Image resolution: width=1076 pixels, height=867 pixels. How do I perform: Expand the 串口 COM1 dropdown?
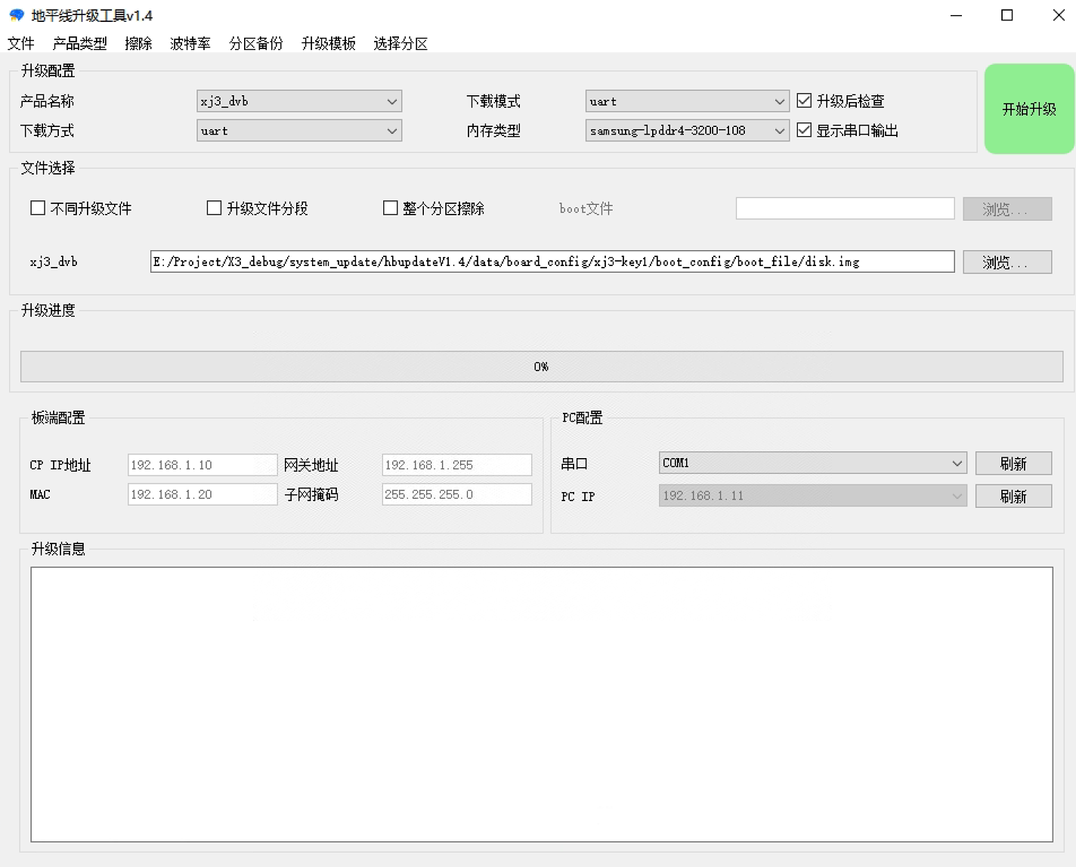[x=812, y=463]
